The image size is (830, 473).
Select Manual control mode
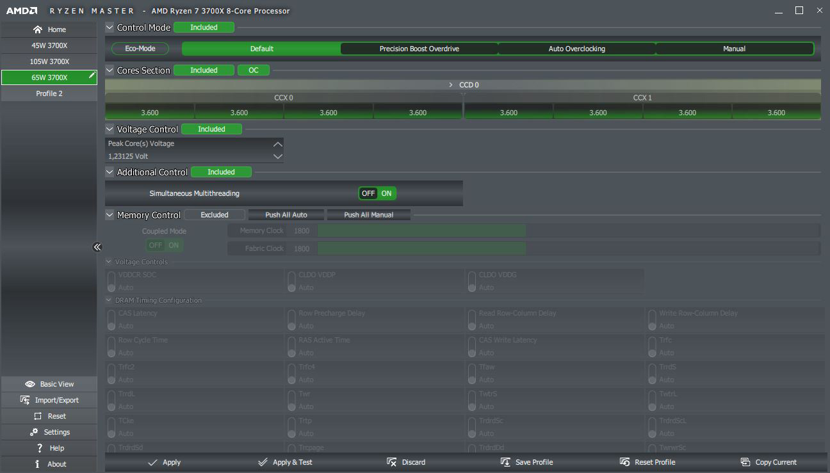[x=734, y=49]
